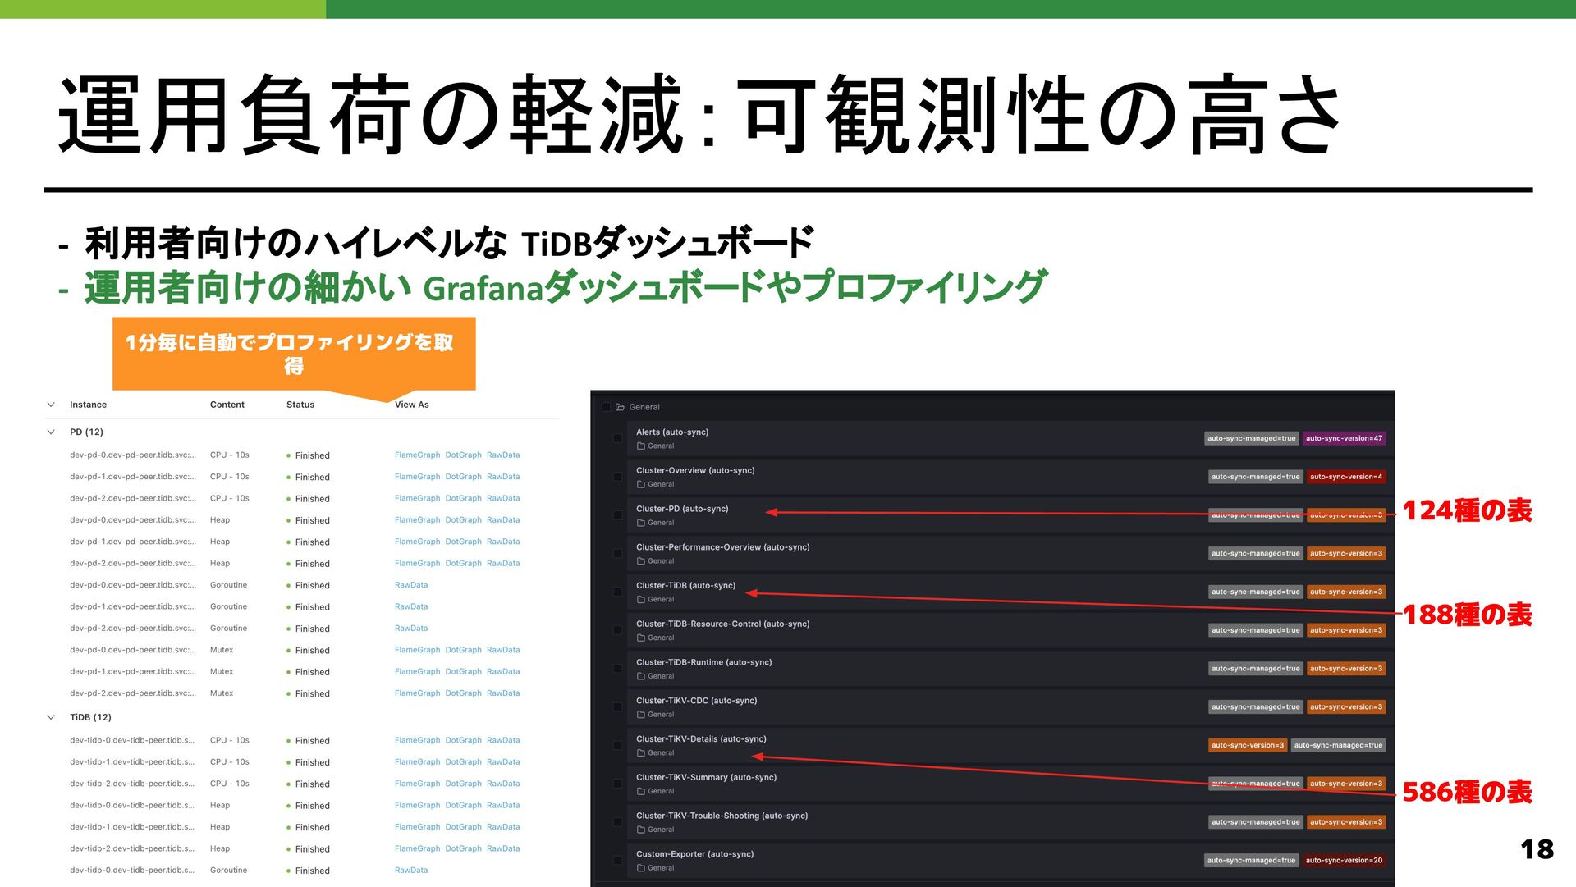The height and width of the screenshot is (887, 1576).
Task: Open RawData for the dev-pd-0 Goroutine row
Action: pos(411,585)
